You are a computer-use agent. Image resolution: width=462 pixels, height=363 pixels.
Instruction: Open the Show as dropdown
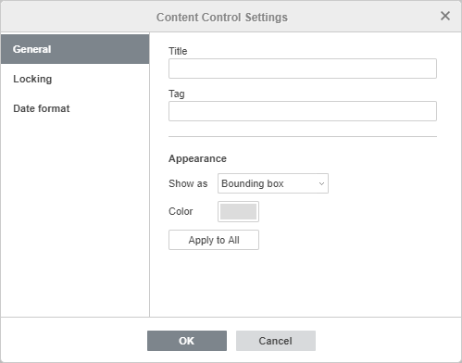pyautogui.click(x=273, y=183)
